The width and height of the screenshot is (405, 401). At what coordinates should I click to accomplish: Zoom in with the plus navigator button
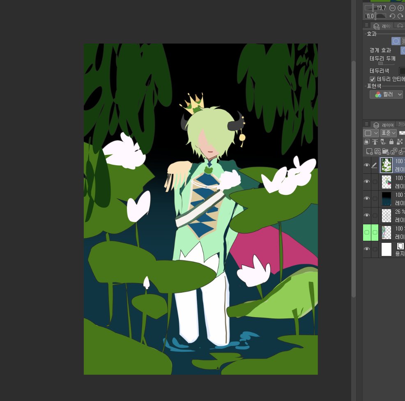400,8
